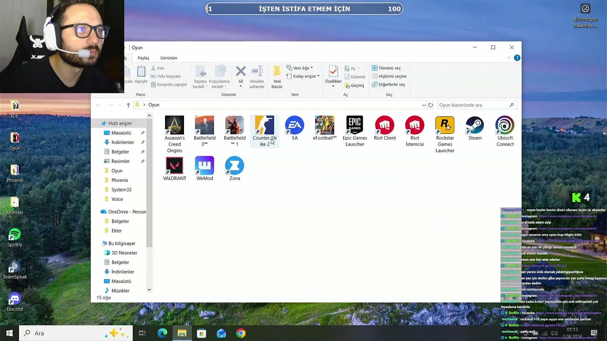
Task: Click Diğerlerini seç to invert selection
Action: click(388, 84)
